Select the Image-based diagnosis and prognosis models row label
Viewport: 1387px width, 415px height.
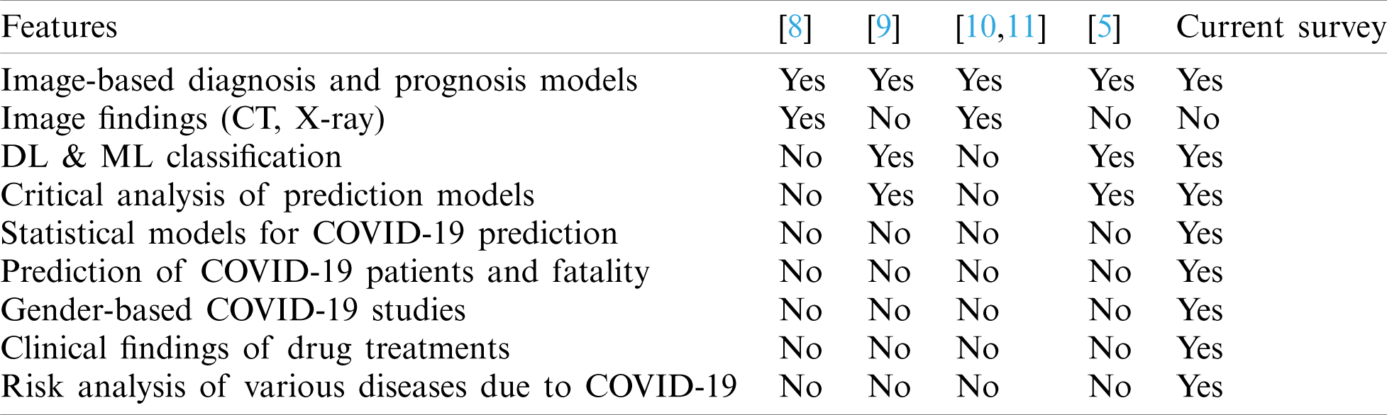319,81
